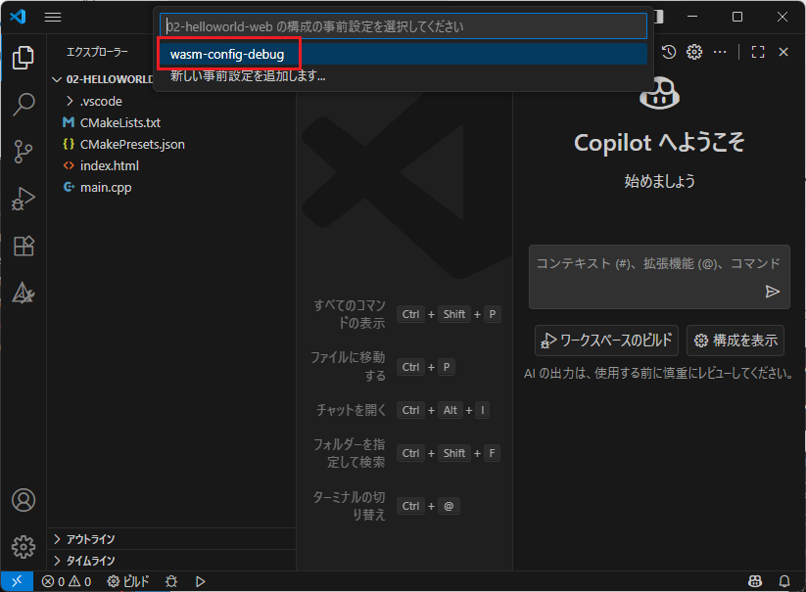The image size is (806, 592).
Task: Expand the アウトライン section
Action: (x=171, y=539)
